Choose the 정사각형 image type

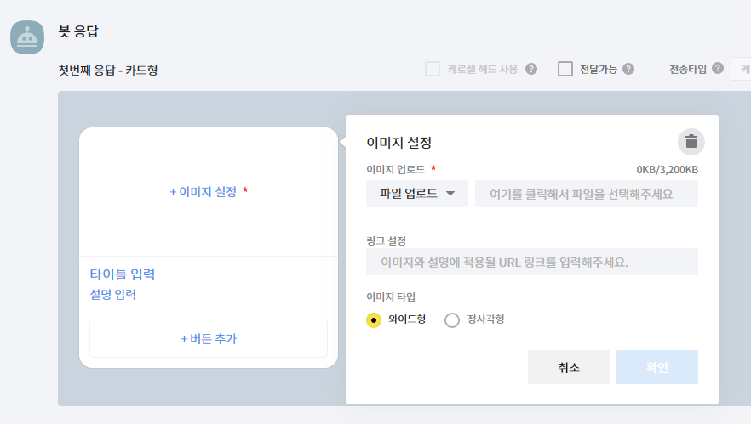451,319
